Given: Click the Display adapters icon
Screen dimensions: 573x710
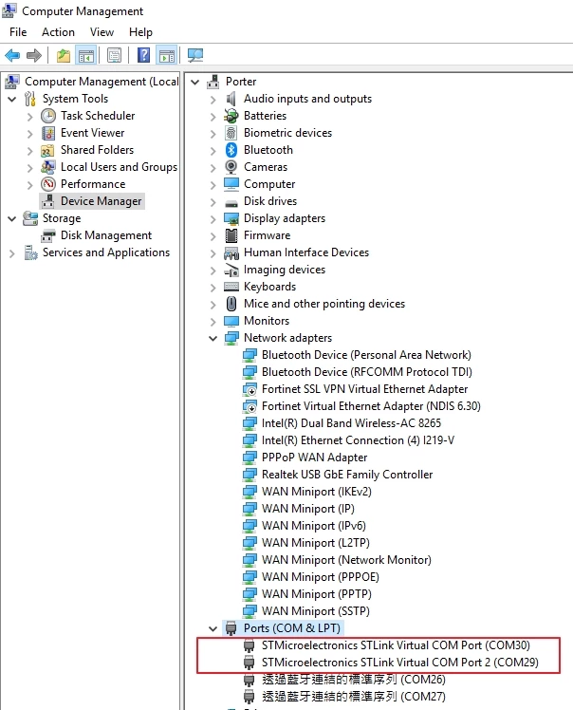Looking at the screenshot, I should pos(231,218).
